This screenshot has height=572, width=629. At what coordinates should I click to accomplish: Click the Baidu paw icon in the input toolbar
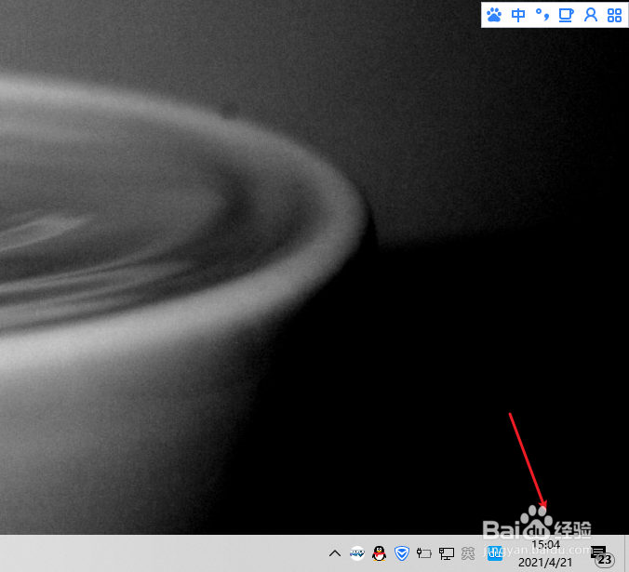click(x=494, y=15)
